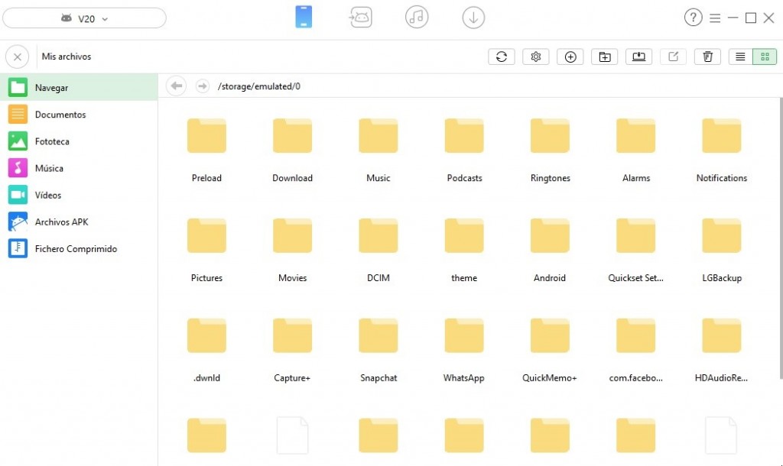Switch to list view
Image resolution: width=783 pixels, height=466 pixels.
pyautogui.click(x=740, y=57)
